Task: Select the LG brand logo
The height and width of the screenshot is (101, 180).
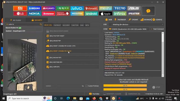Action: click(x=20, y=13)
